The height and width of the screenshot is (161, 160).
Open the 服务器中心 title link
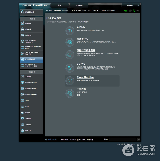pos(83,39)
